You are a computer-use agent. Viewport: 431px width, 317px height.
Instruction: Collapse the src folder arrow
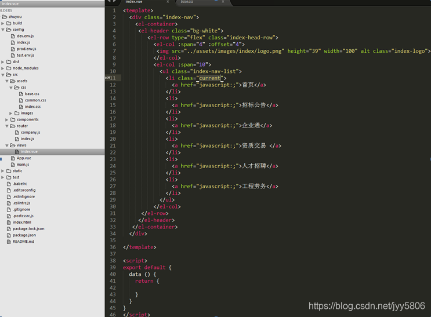click(3, 75)
